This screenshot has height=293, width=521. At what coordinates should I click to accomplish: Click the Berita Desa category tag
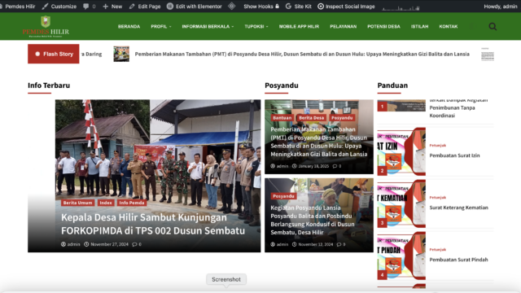click(311, 117)
